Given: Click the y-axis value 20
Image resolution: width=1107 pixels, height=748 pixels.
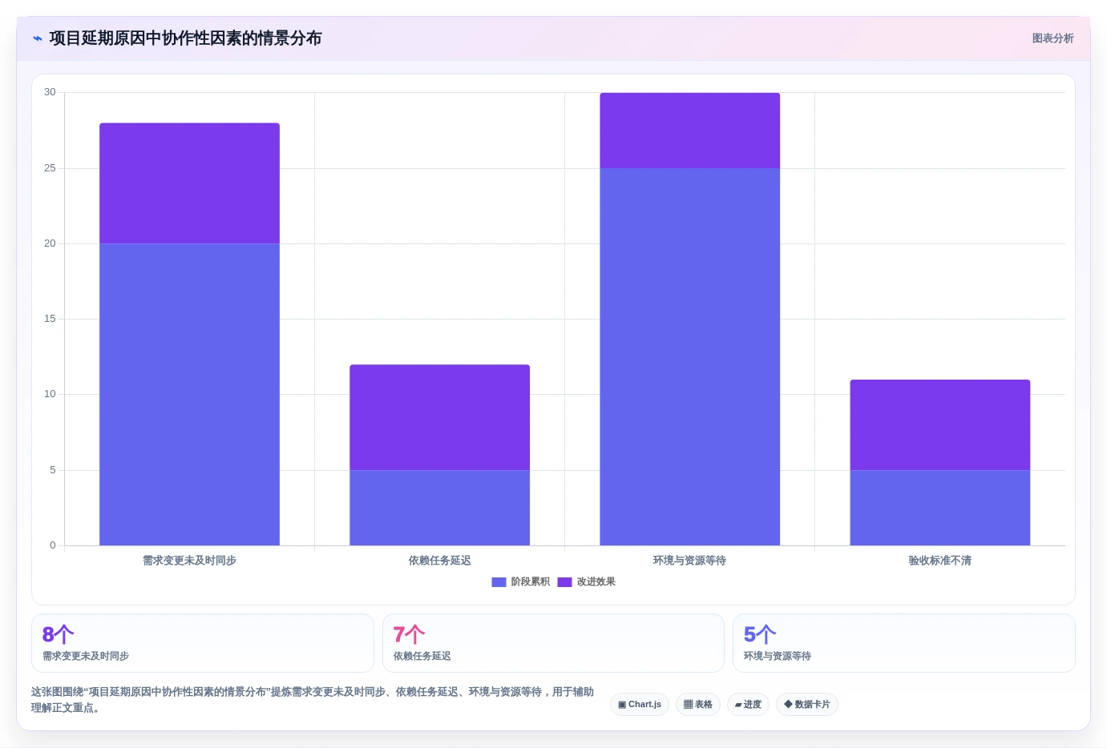Looking at the screenshot, I should (50, 243).
